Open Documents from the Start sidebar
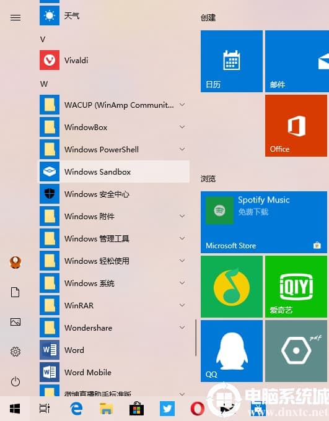This screenshot has height=421, width=329. point(15,292)
